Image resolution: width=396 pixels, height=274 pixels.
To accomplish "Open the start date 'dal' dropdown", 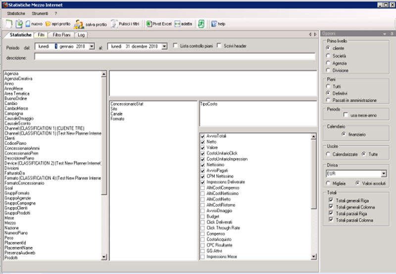I will click(92, 46).
